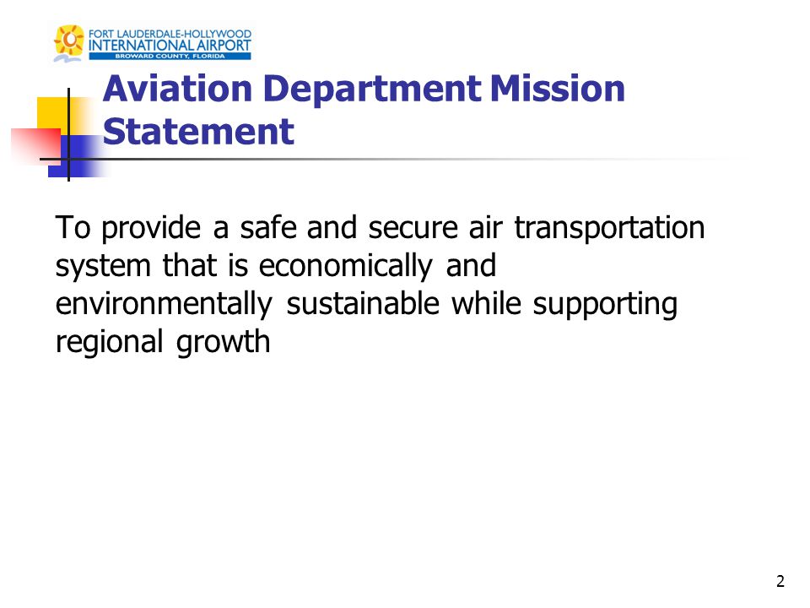This screenshot has height=608, width=810.
Task: Select the blue square decoration
Action: pyautogui.click(x=77, y=157)
